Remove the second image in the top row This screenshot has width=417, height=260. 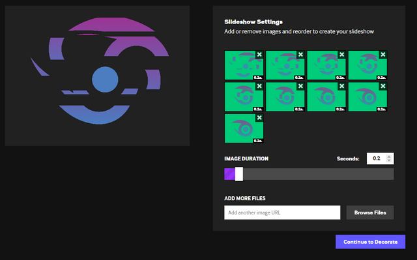300,55
